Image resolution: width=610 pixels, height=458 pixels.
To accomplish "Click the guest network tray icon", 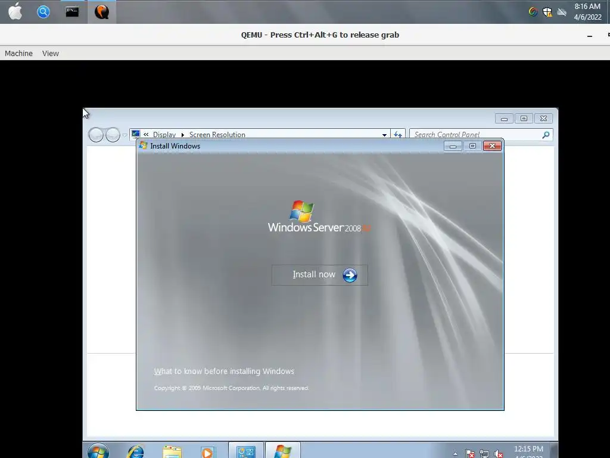I will [484, 453].
